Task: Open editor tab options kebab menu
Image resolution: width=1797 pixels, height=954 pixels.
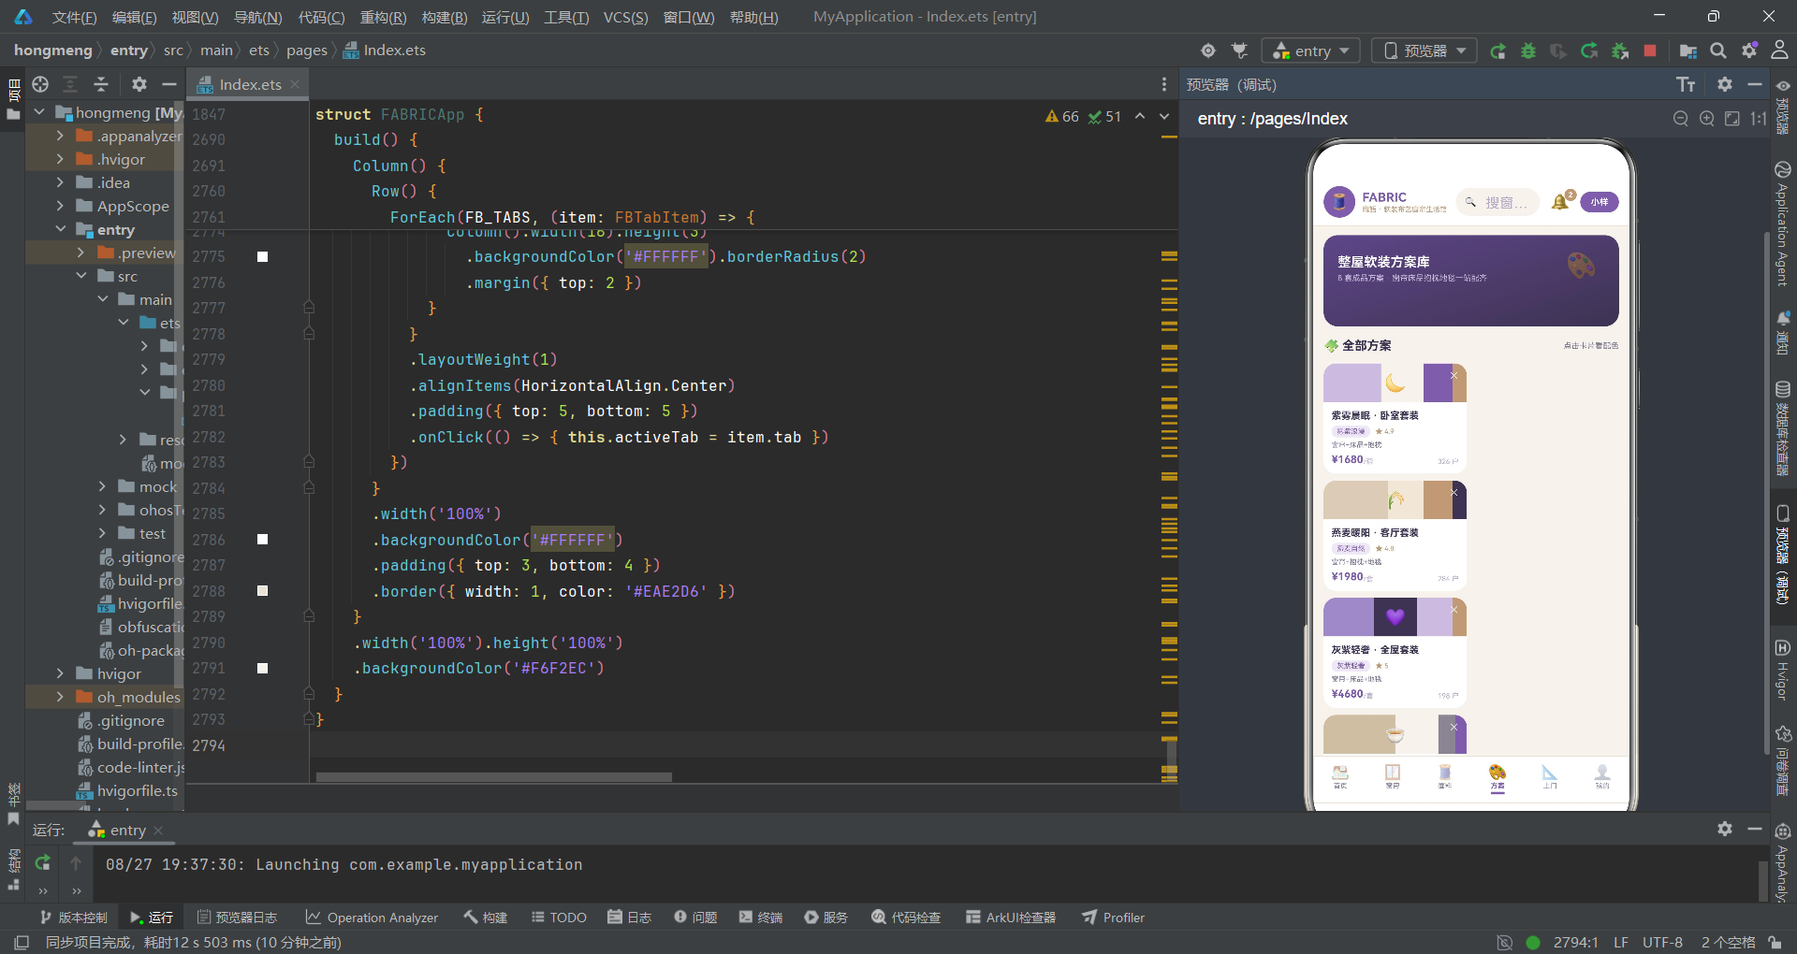Action: click(1164, 84)
